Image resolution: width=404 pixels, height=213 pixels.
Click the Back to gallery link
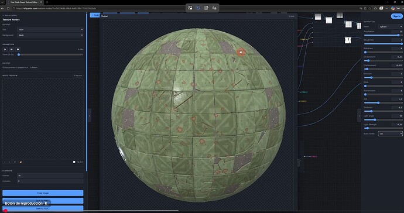click(10, 15)
